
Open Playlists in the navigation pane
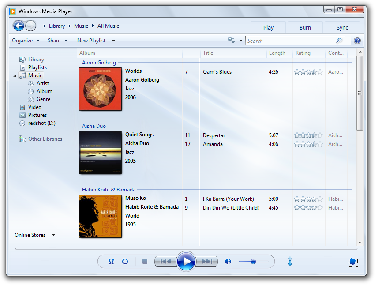(37, 67)
